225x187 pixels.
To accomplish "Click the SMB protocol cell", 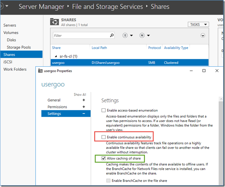I will pyautogui.click(x=152, y=62).
